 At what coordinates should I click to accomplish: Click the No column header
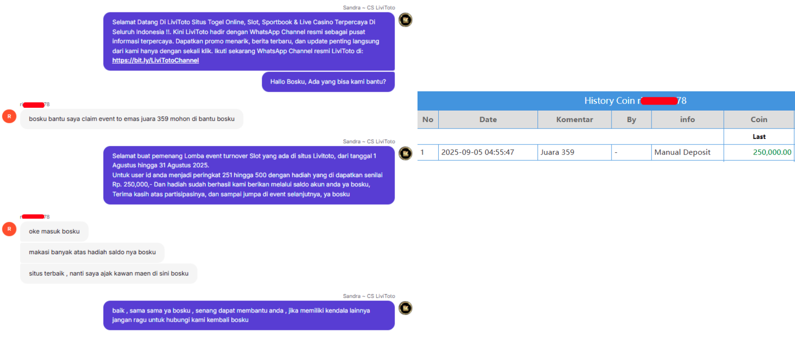tap(428, 119)
